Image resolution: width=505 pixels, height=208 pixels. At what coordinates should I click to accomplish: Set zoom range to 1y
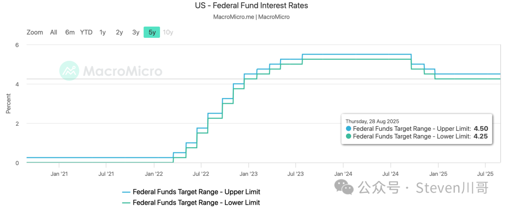[102, 32]
